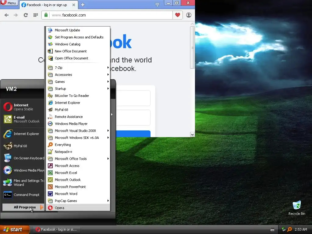Click the Windows start button
Image resolution: width=312 pixels, height=234 pixels.
pyautogui.click(x=15, y=229)
